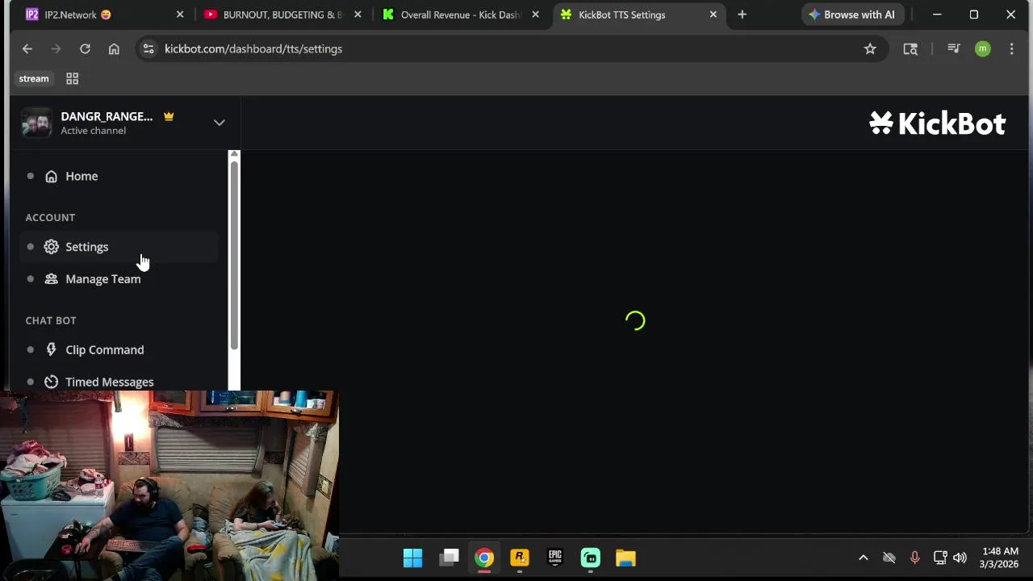
Task: Click the Chrome taskbar icon
Action: (483, 558)
